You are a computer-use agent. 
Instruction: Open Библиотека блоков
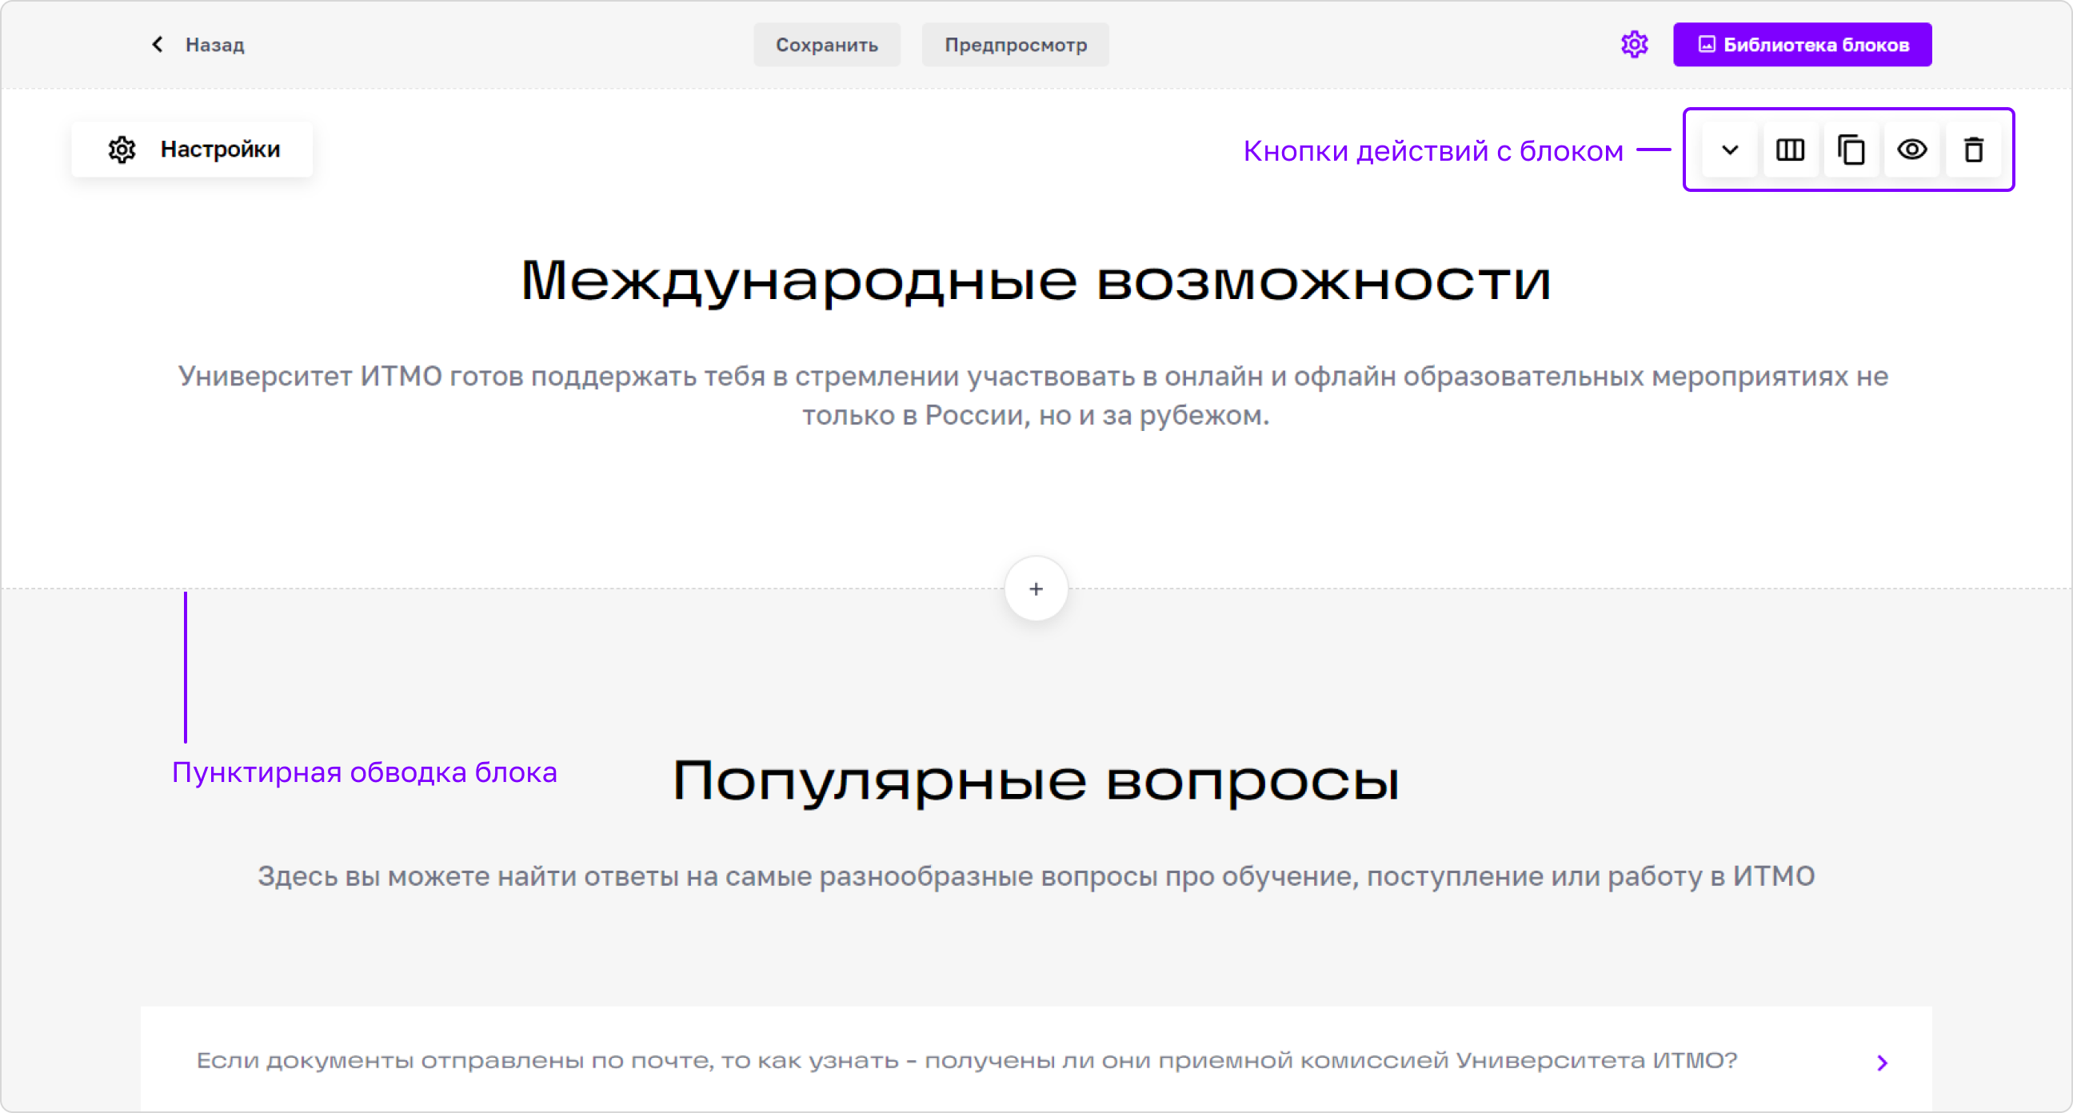tap(1802, 44)
